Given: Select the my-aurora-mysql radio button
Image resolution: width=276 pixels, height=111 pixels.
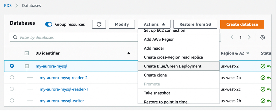Looking at the screenshot, I should click(x=12, y=66).
